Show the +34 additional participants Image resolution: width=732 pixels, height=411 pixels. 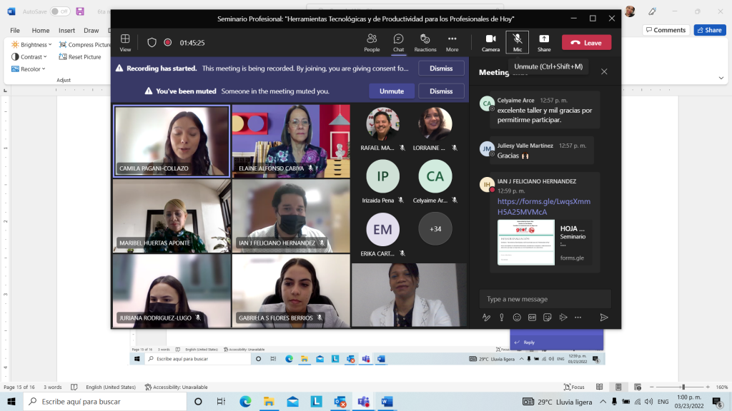pyautogui.click(x=435, y=229)
